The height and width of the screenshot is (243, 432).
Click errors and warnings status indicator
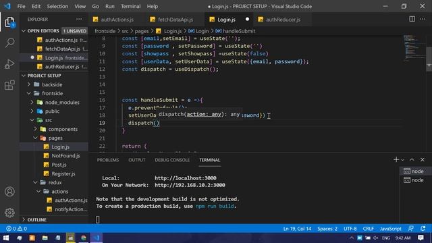16,228
